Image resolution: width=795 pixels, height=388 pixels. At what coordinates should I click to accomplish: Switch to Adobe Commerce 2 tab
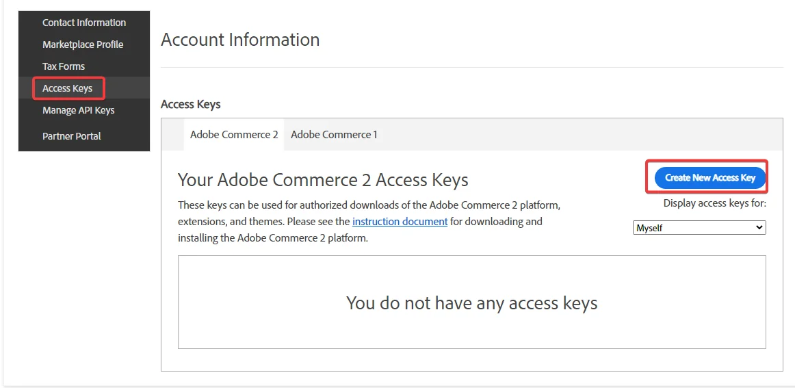[234, 134]
